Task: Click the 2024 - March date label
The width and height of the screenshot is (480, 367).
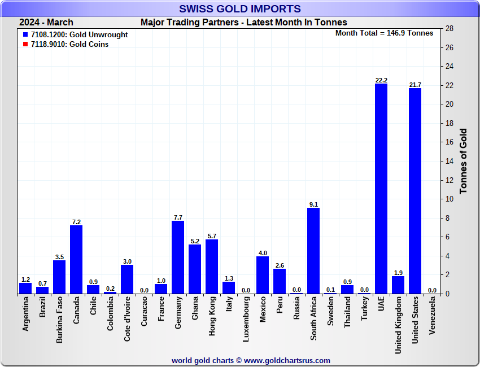Action: tap(46, 23)
